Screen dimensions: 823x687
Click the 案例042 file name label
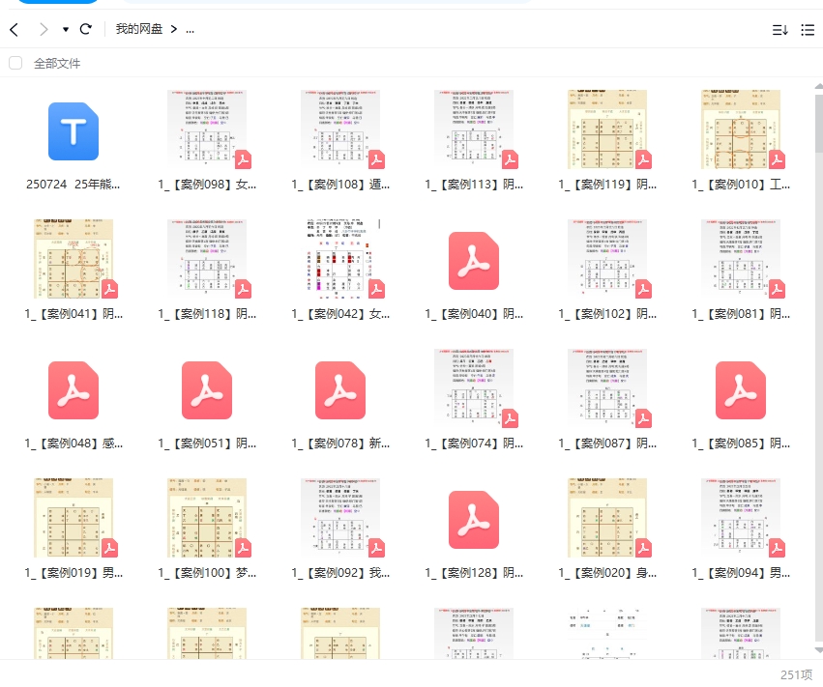(x=340, y=314)
